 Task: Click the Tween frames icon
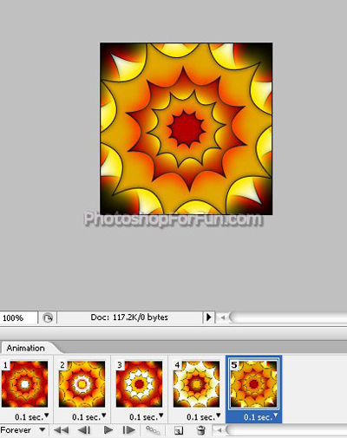pyautogui.click(x=153, y=430)
